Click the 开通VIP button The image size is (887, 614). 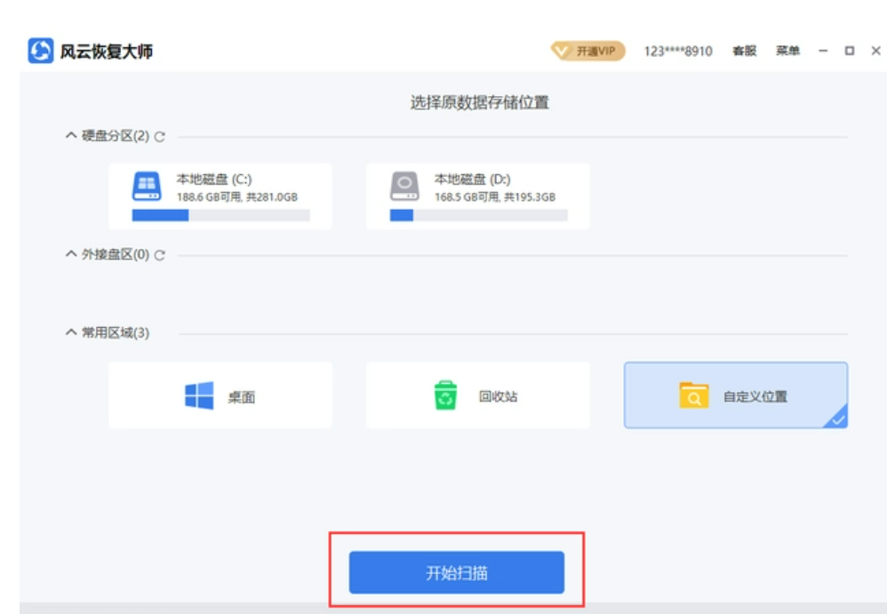587,52
